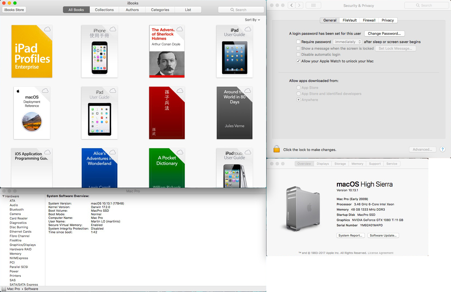Uncheck Allow Apple Watch to unlock Mac
451x292 pixels.
[298, 61]
